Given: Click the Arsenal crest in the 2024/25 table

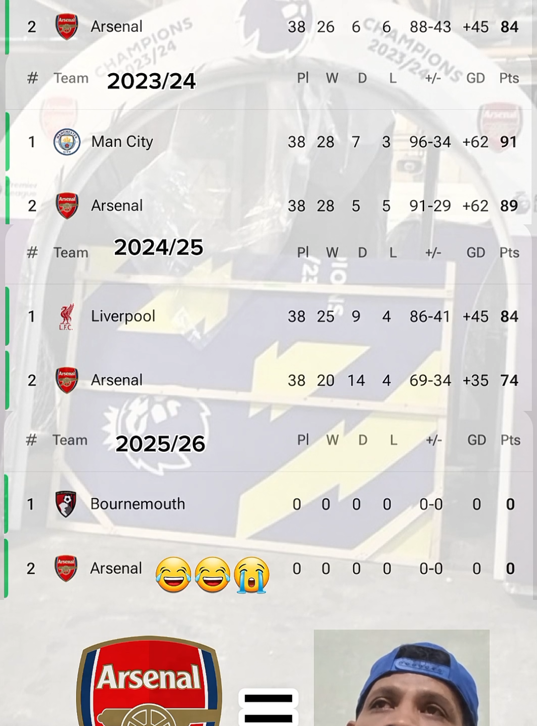Looking at the screenshot, I should coord(68,380).
